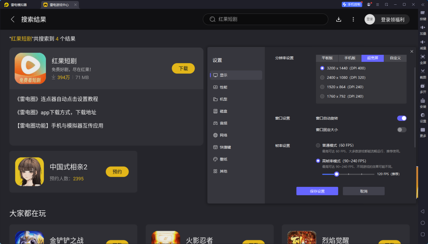Open the 多开 multi-instance manager
Image resolution: width=428 pixels, height=244 pixels.
click(x=422, y=89)
